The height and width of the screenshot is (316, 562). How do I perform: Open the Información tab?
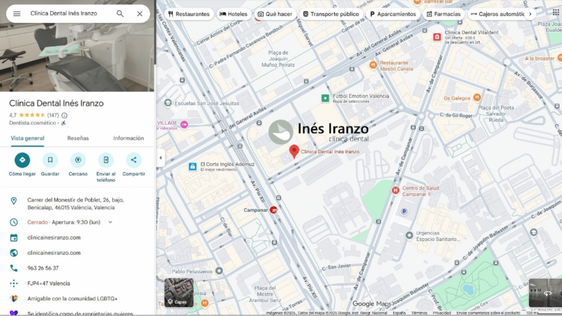(128, 138)
